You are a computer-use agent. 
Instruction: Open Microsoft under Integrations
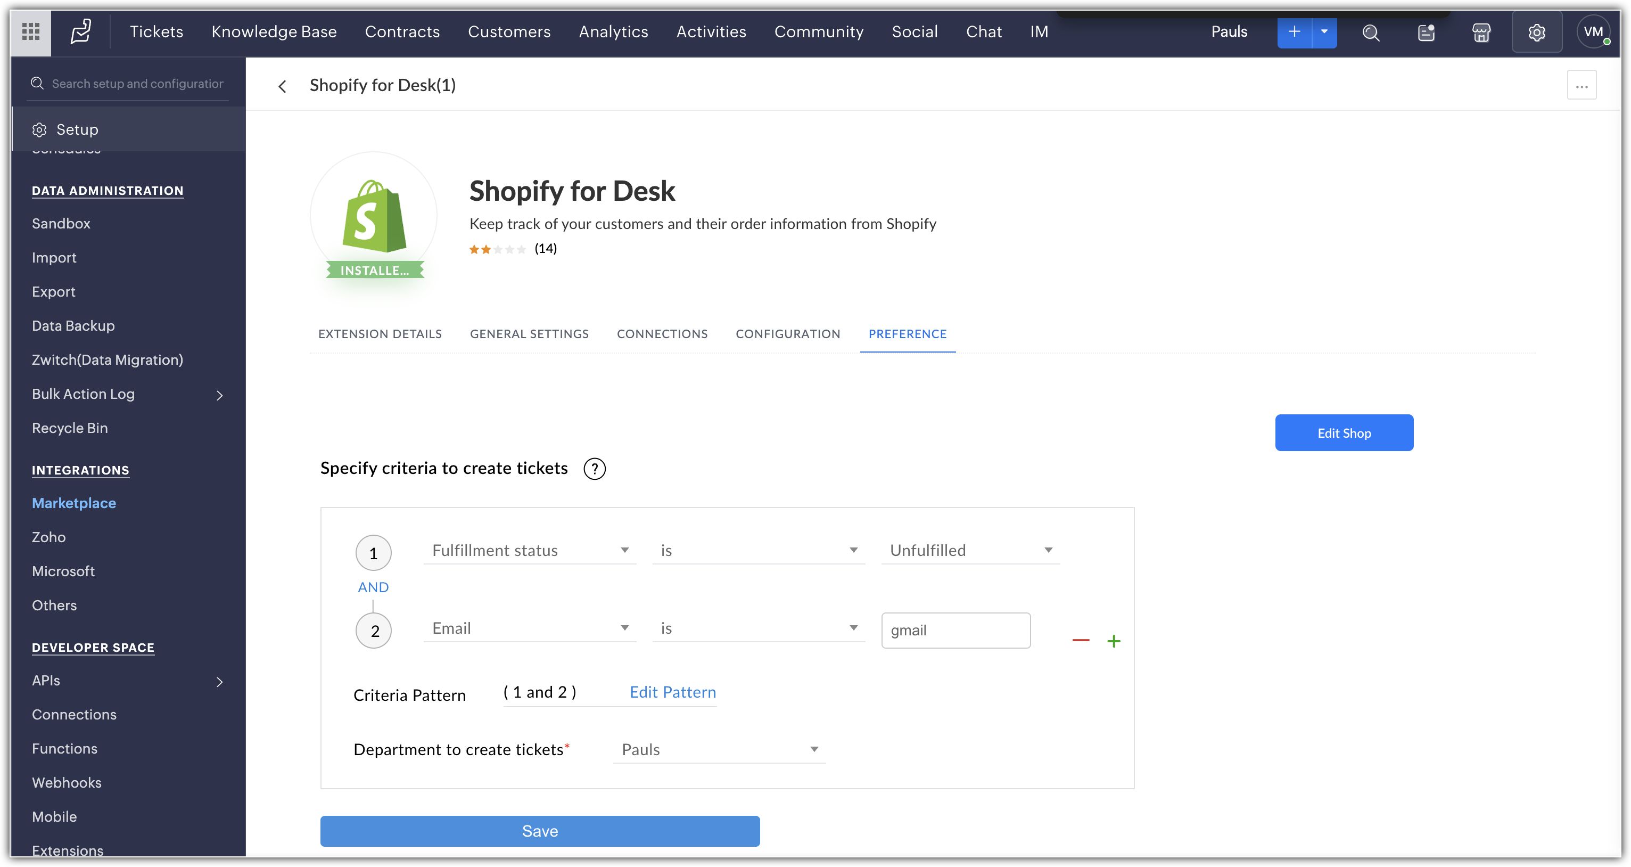63,571
